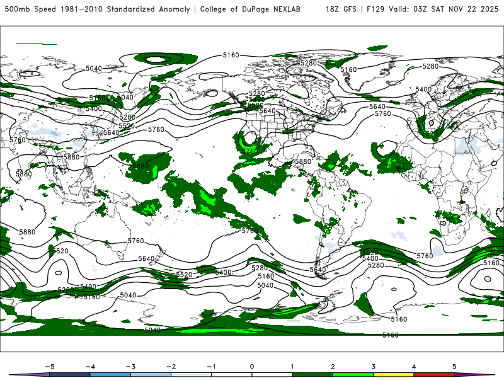Viewport: 504px width, 378px height.
Task: Click the '-4' colorbar tick label
Action: 90,367
